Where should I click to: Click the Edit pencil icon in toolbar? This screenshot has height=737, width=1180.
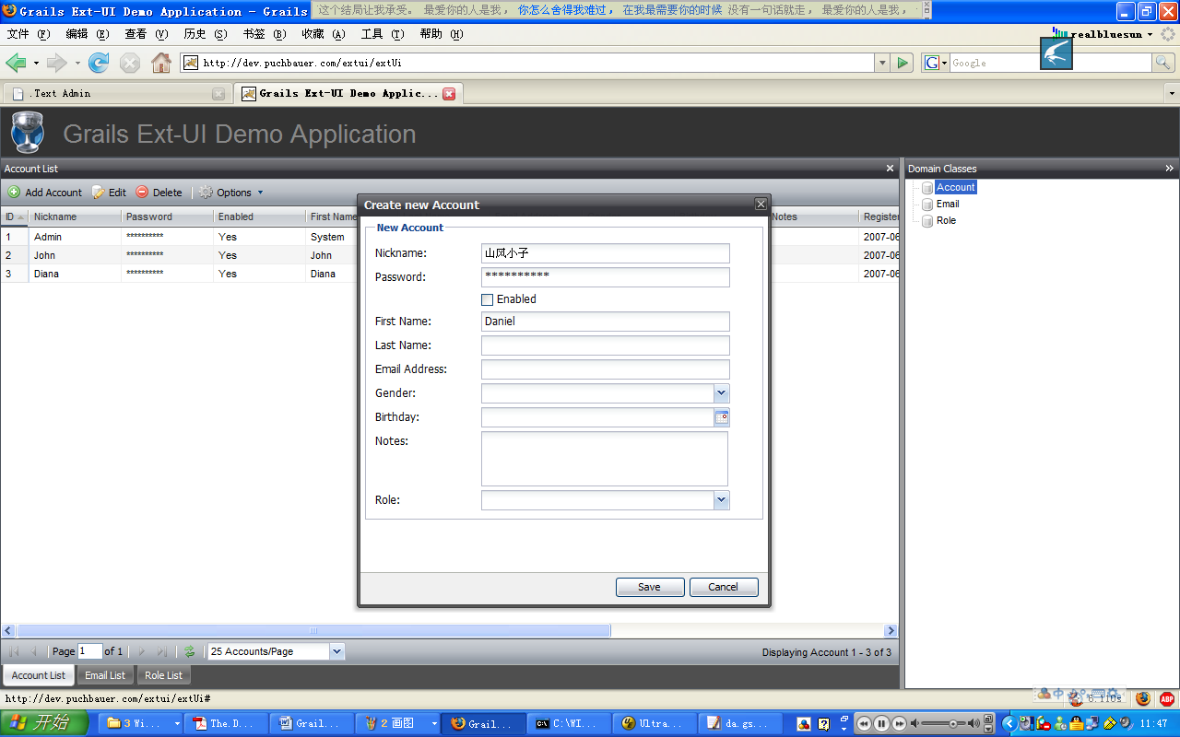click(x=99, y=193)
